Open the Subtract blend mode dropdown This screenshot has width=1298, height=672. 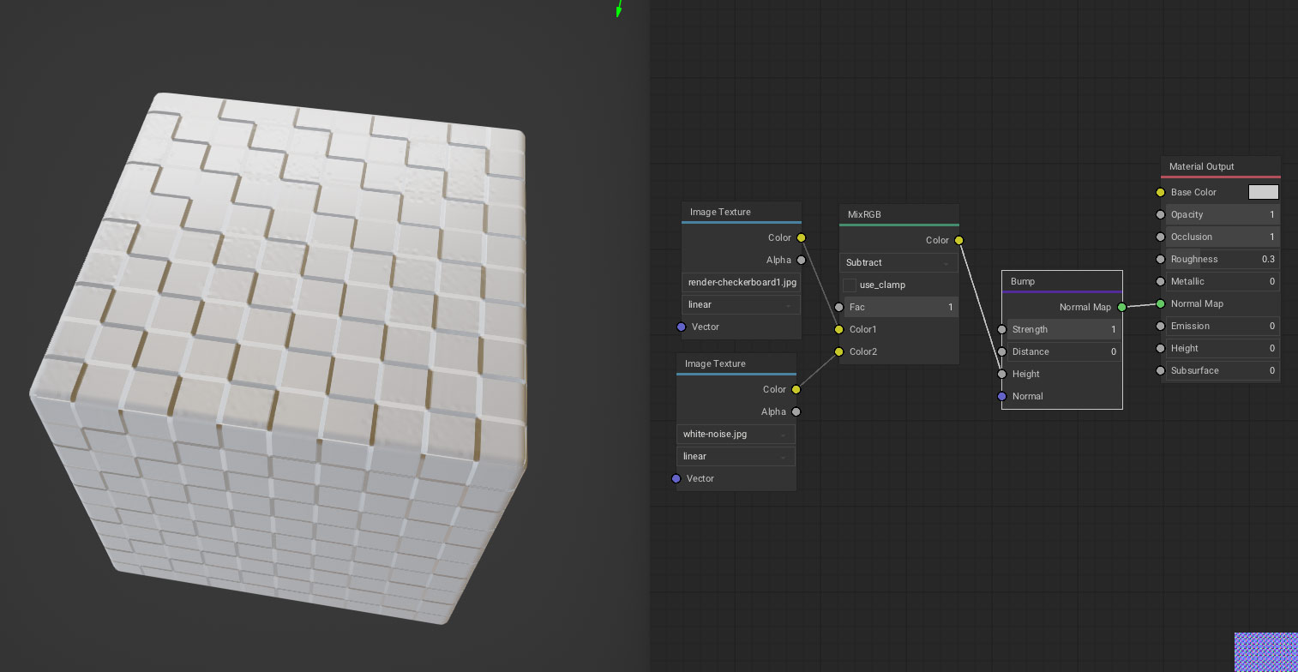898,262
